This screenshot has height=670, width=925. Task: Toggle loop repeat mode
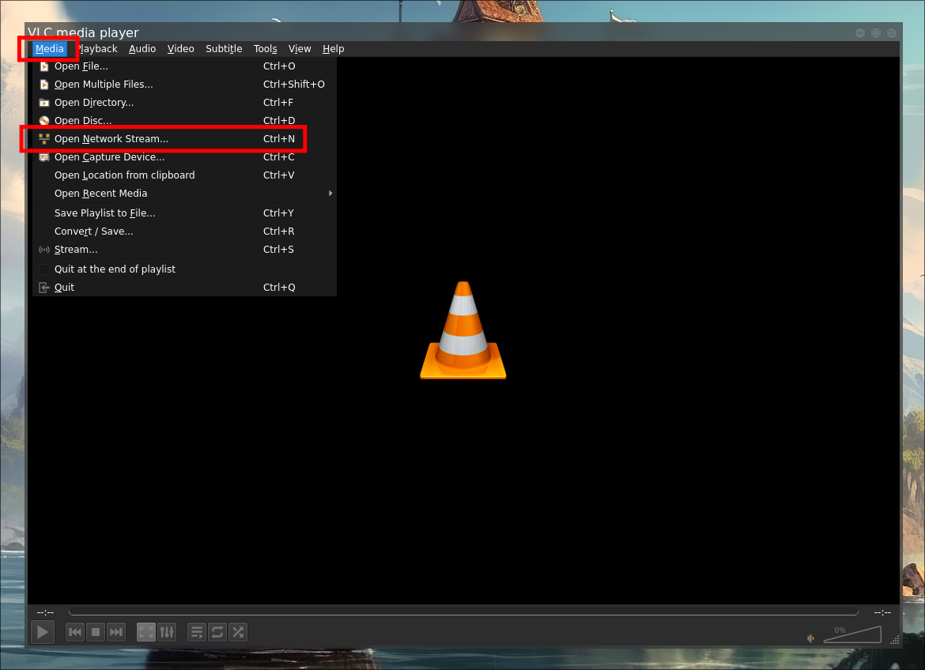pos(217,632)
